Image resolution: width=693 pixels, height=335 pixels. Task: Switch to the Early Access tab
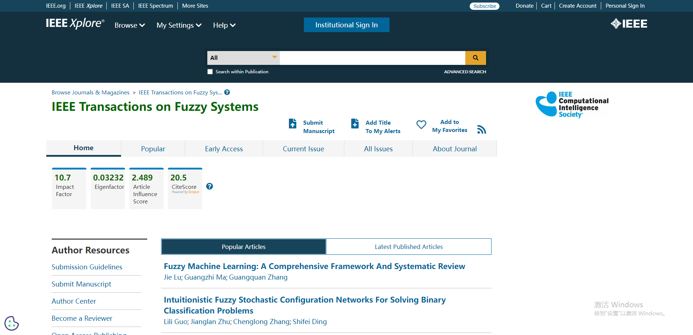[x=224, y=149]
